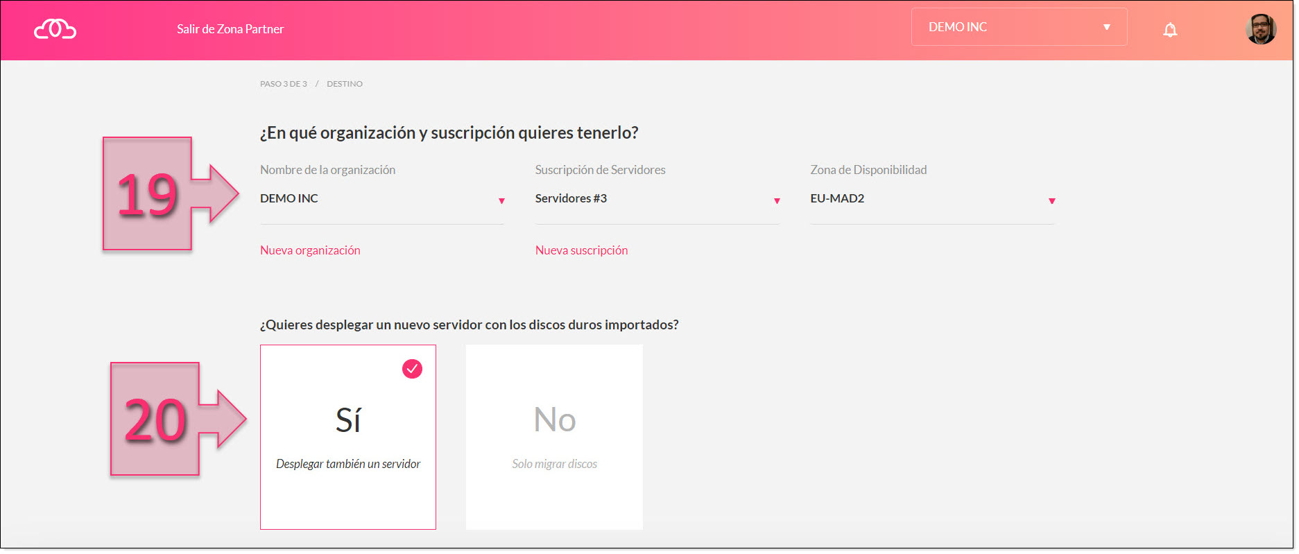Click the Nueva suscripción link
The image size is (1299, 554).
(x=582, y=250)
